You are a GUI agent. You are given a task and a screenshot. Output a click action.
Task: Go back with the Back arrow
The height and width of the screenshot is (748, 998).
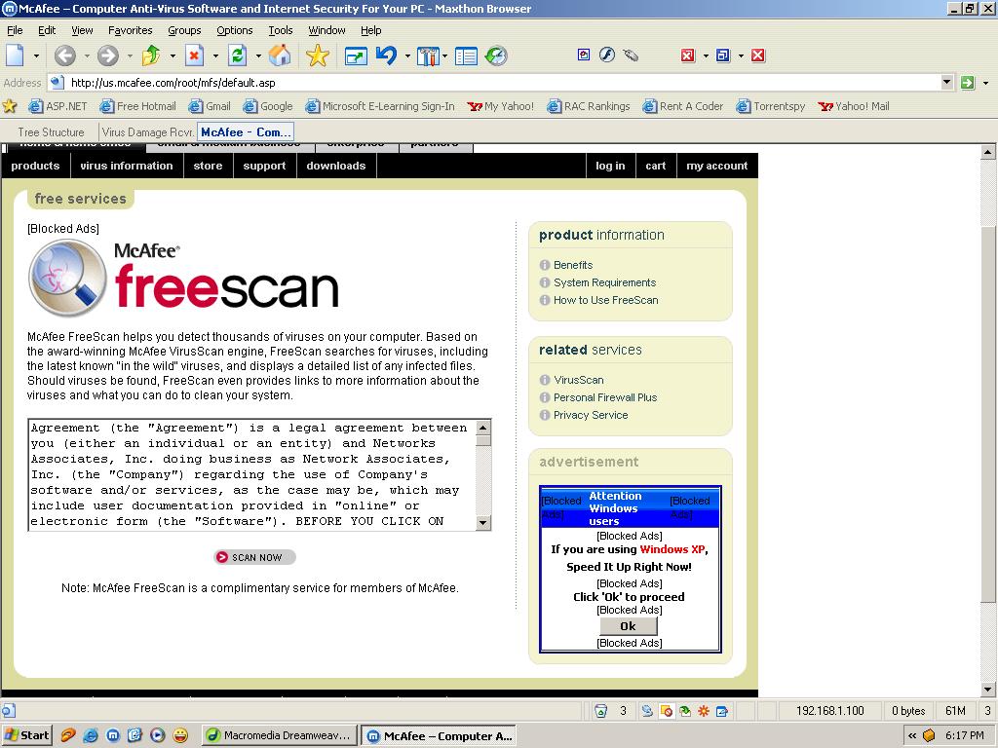64,56
